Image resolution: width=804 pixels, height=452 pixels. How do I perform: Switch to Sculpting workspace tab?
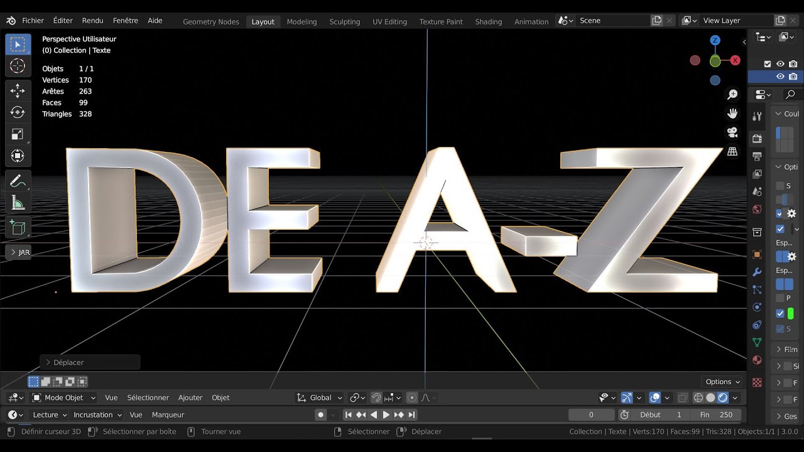[x=344, y=21]
